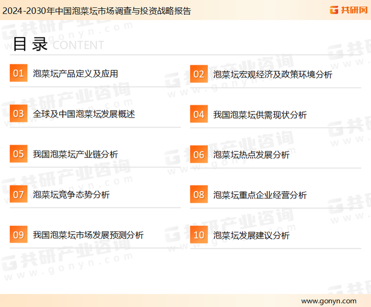
Task: Open 泡菜坛重点企业经营分析 entry
Action: coord(260,195)
